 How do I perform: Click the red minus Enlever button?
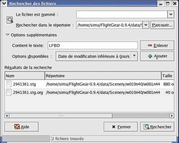pyautogui.click(x=157, y=45)
